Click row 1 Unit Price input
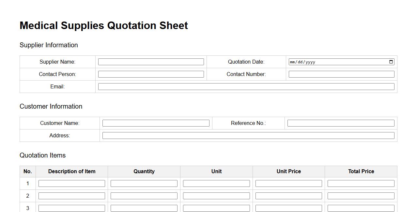417x212 pixels. pyautogui.click(x=288, y=184)
